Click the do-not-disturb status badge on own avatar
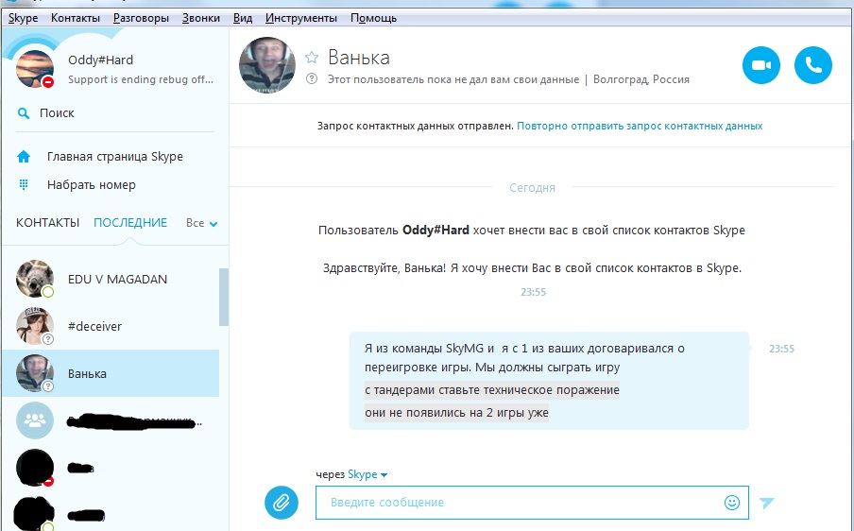The height and width of the screenshot is (531, 854). pos(48,82)
